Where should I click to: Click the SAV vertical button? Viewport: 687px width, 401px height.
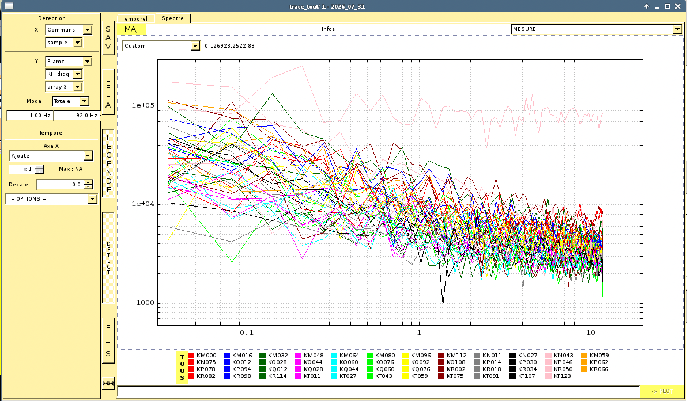pos(108,37)
